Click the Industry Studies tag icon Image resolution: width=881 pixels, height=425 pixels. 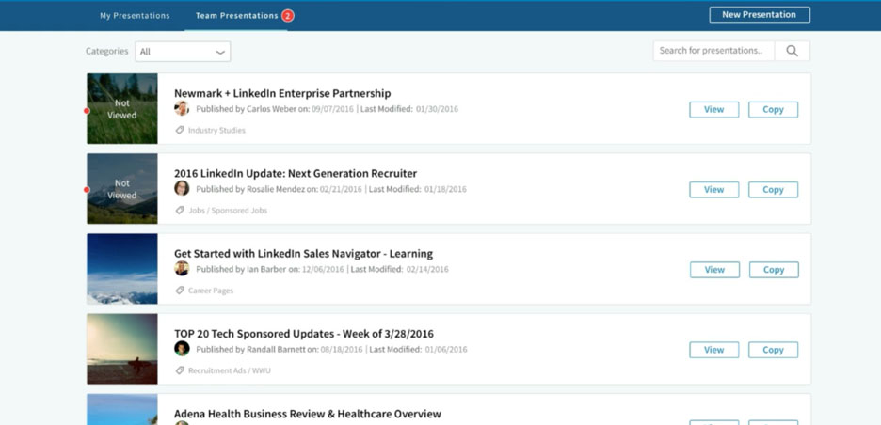[x=180, y=131]
